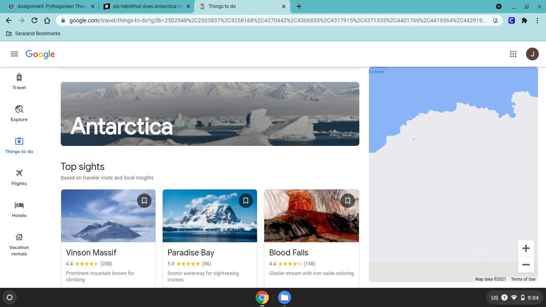546x307 pixels.
Task: Open Vacation rentals in the sidebar
Action: pyautogui.click(x=19, y=245)
